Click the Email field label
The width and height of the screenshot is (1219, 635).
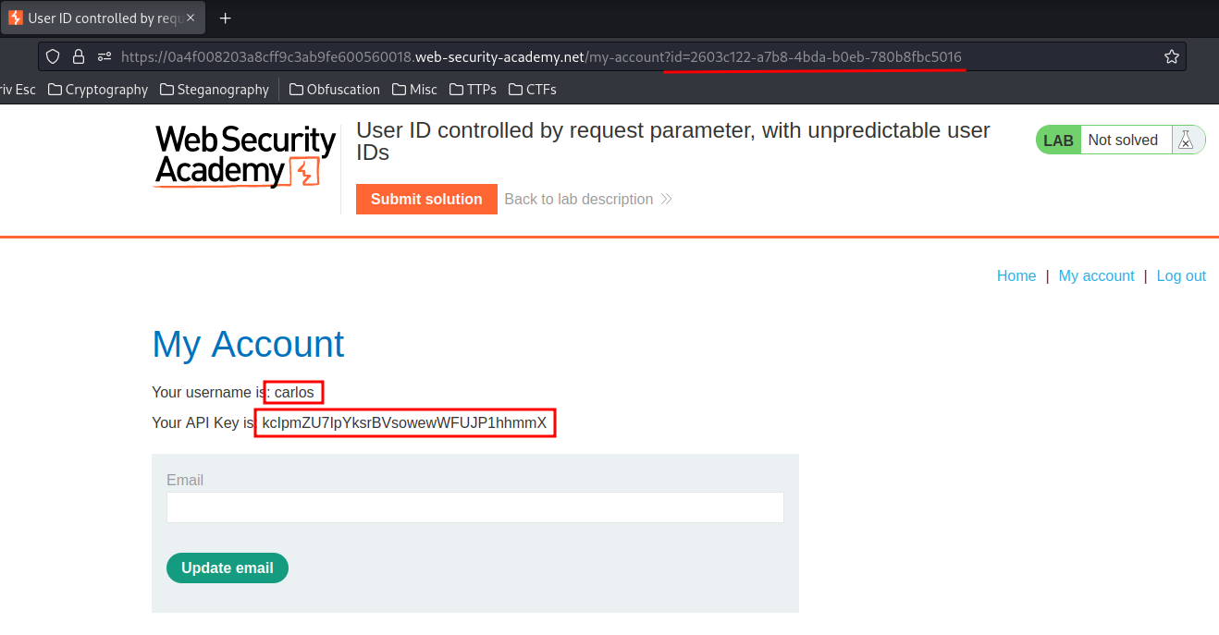[x=185, y=480]
